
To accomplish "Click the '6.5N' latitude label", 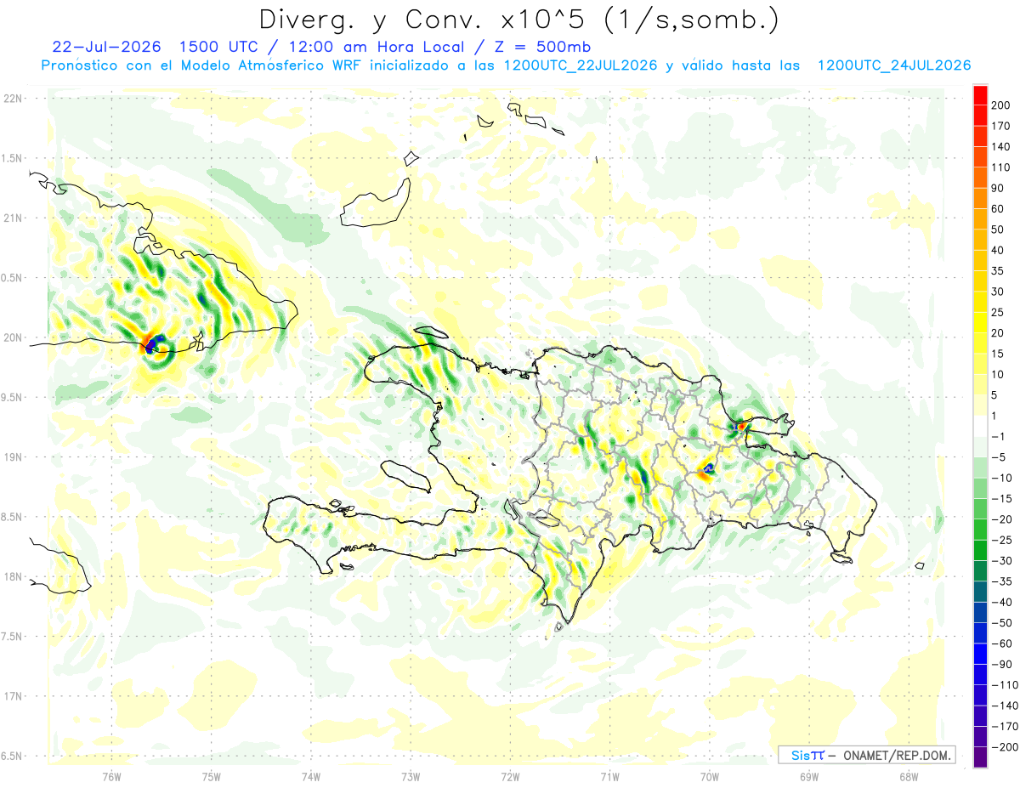I will (12, 756).
